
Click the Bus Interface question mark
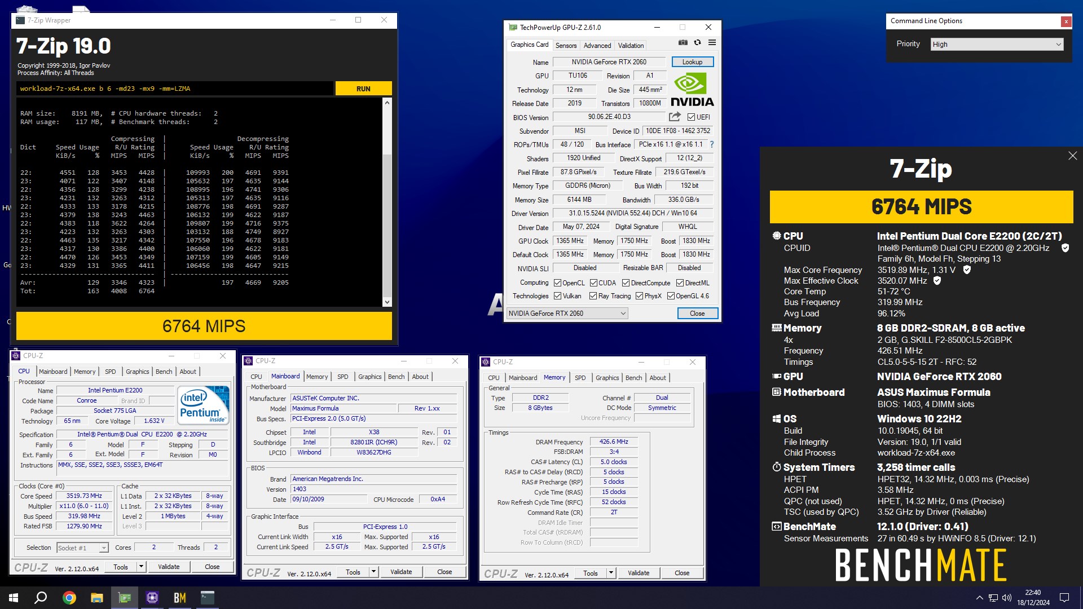click(712, 144)
